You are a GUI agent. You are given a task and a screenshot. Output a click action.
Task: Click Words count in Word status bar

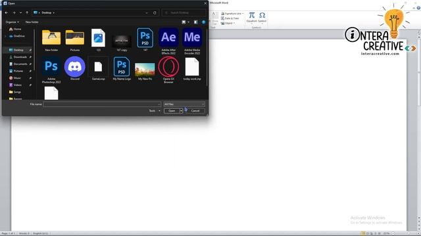pos(24,233)
